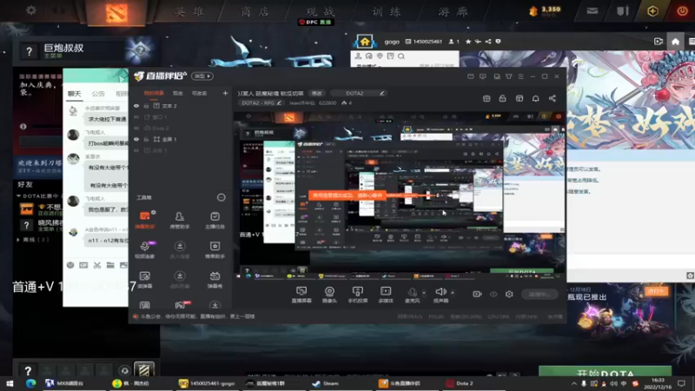Viewport: 695px width, 391px height.
Task: Open the 弹幕助手 danmaku assistant tool
Action: point(145,220)
